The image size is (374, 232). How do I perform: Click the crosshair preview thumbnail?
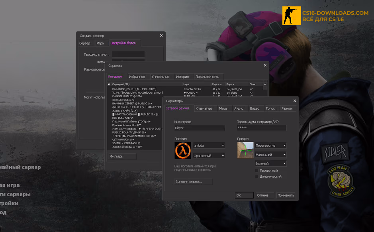(x=245, y=150)
